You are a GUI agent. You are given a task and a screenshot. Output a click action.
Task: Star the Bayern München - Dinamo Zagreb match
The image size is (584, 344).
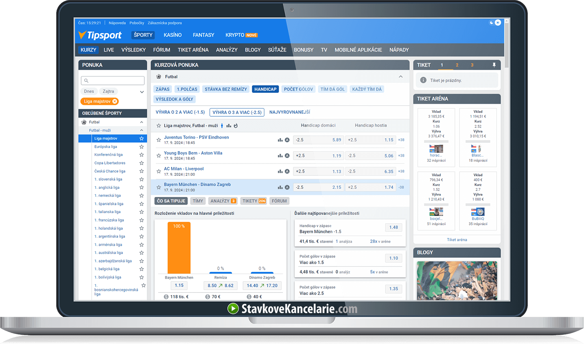point(159,187)
